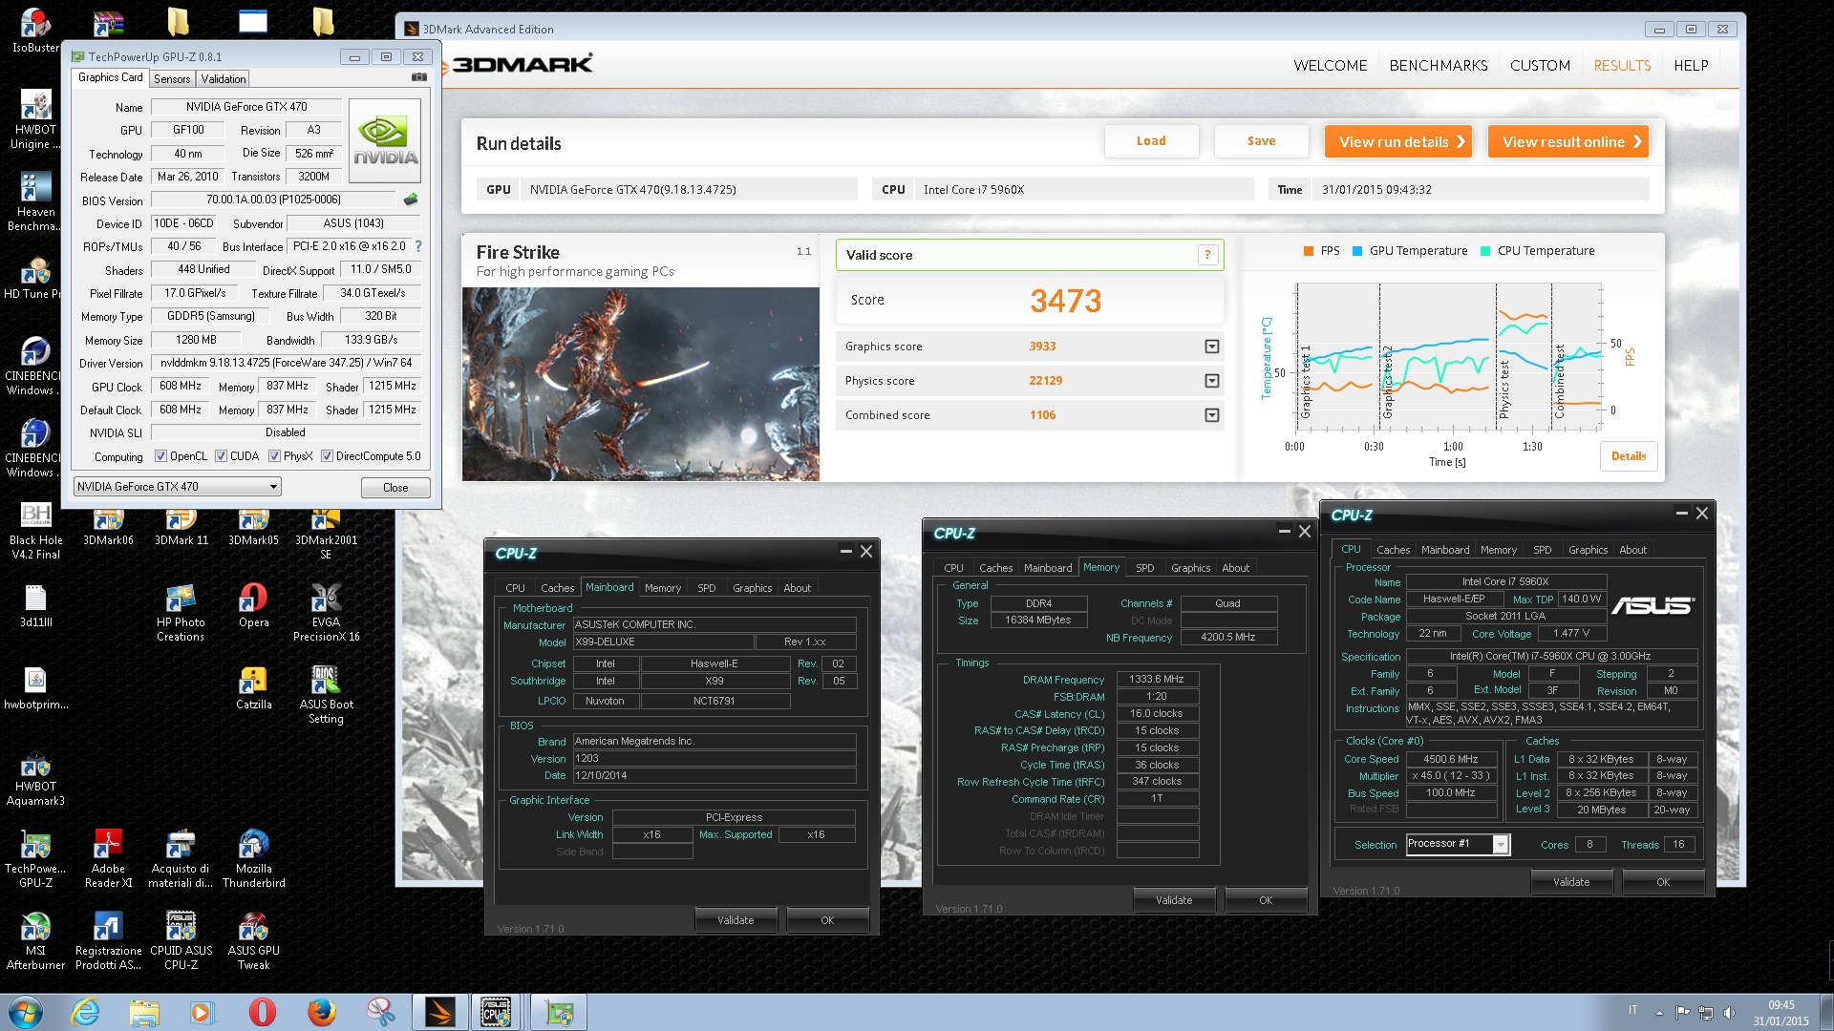Image resolution: width=1834 pixels, height=1031 pixels.
Task: Open Firefox from the taskbar
Action: click(x=321, y=1012)
